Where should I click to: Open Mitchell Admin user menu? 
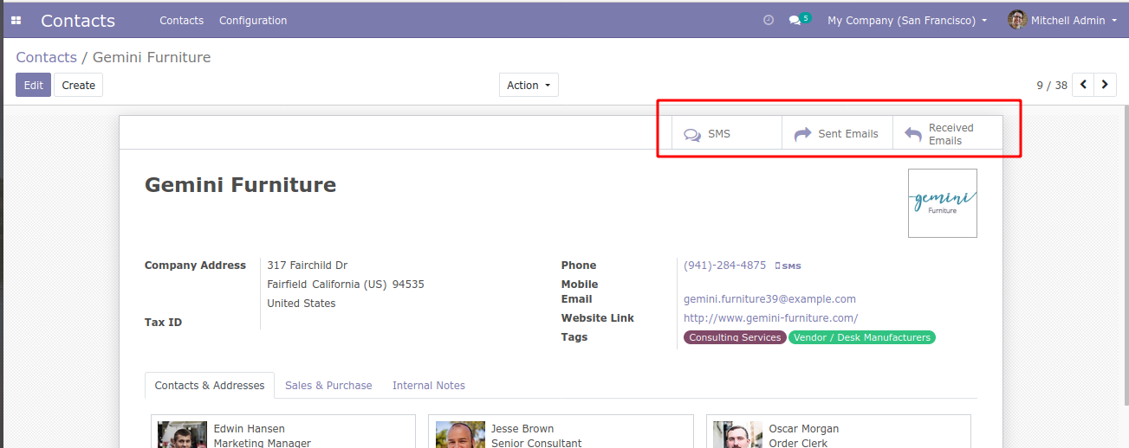[x=1063, y=20]
